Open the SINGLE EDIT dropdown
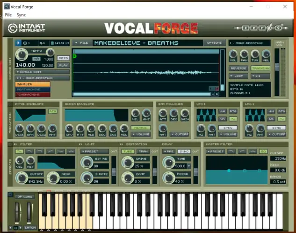 point(42,72)
